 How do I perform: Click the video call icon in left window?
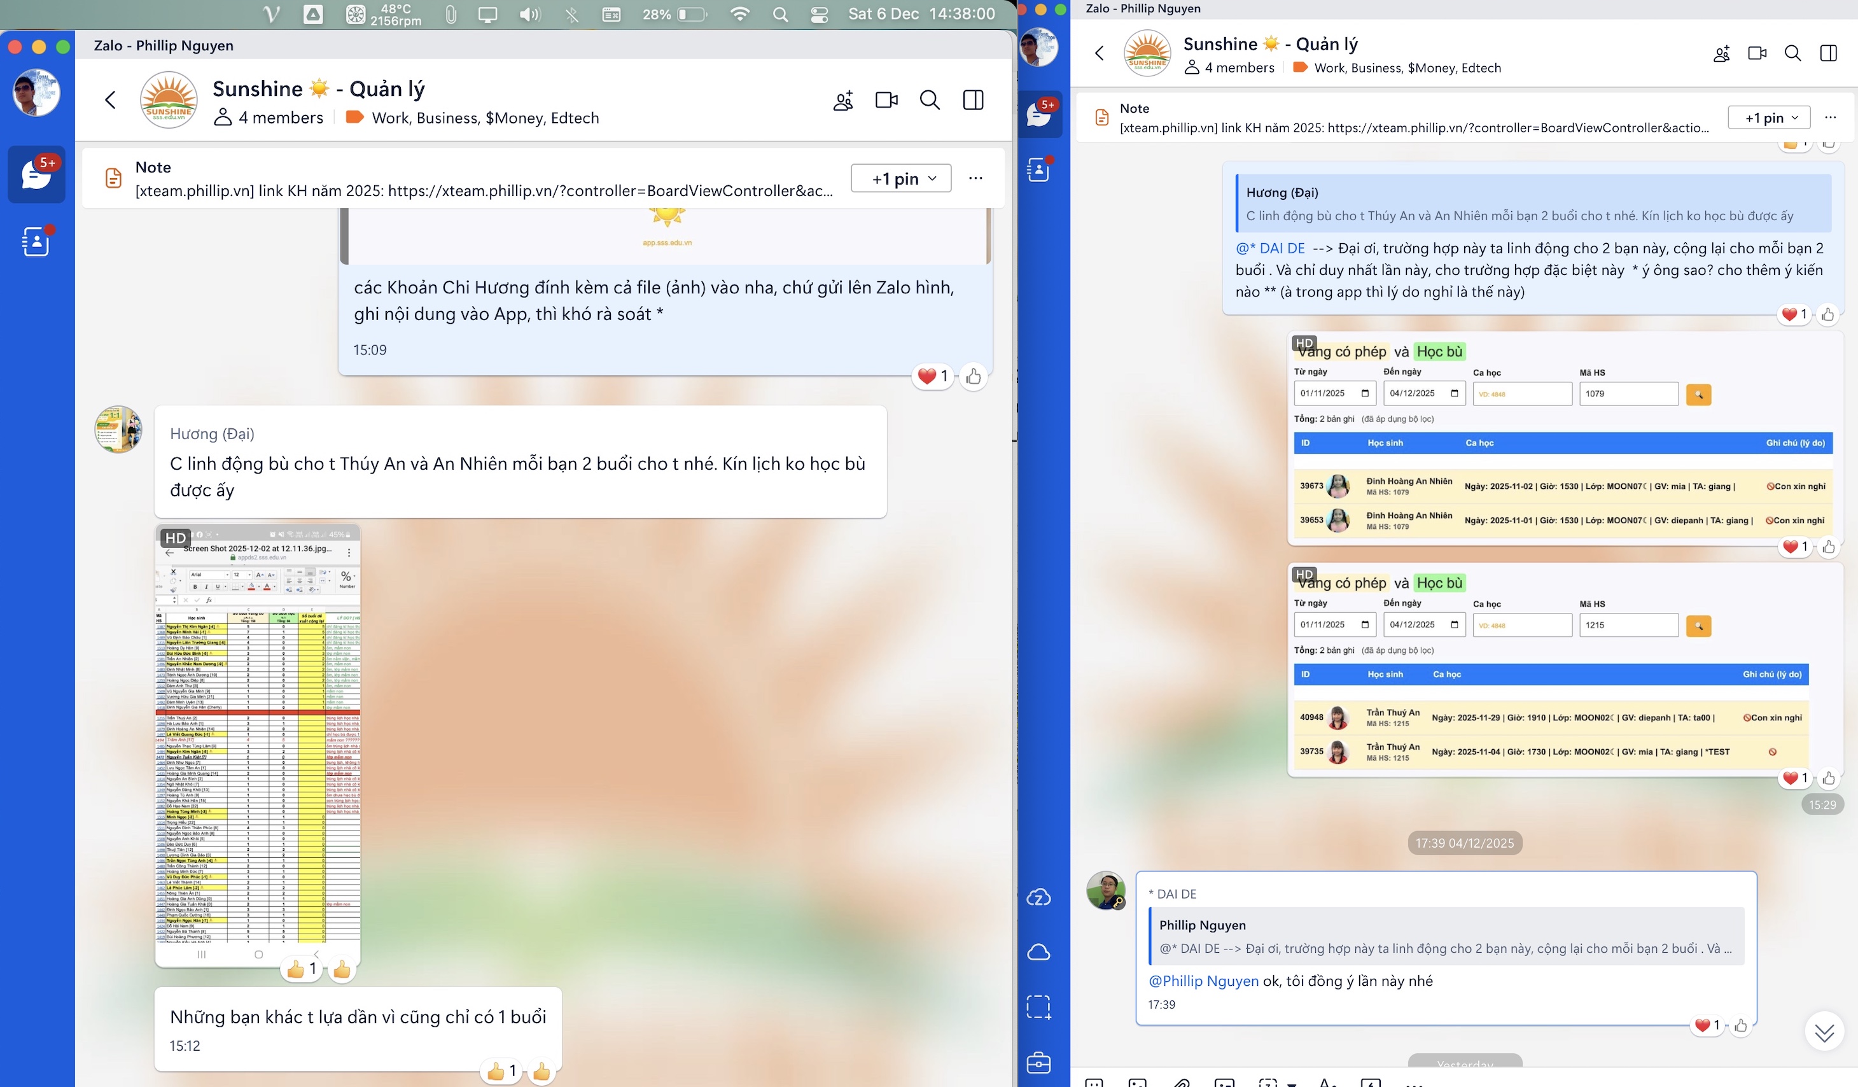(x=886, y=99)
